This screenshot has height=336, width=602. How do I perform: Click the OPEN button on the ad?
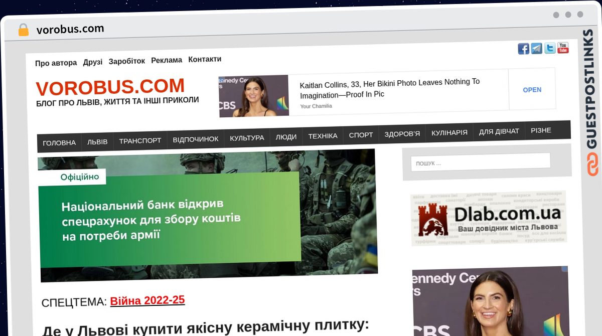(532, 89)
